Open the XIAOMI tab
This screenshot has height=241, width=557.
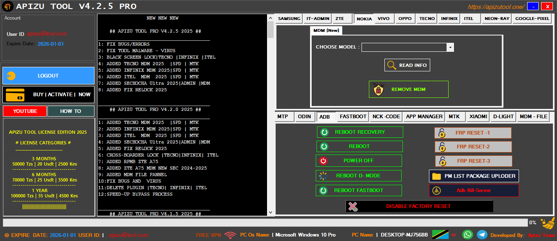[x=478, y=117]
